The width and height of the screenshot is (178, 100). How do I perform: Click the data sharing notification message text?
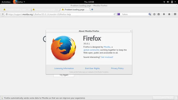click(45, 98)
